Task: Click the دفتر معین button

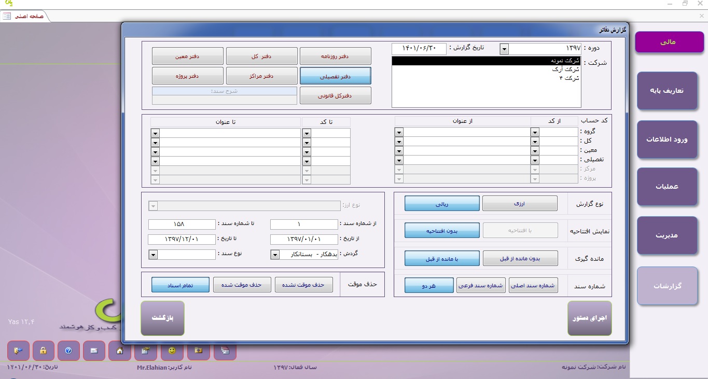Action: click(188, 56)
